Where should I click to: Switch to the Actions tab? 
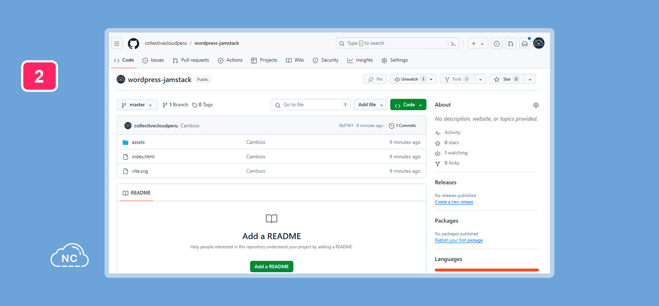click(x=230, y=60)
